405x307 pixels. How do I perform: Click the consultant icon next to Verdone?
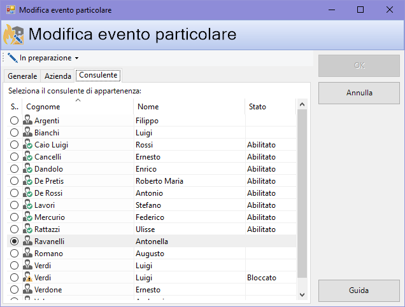coord(27,290)
